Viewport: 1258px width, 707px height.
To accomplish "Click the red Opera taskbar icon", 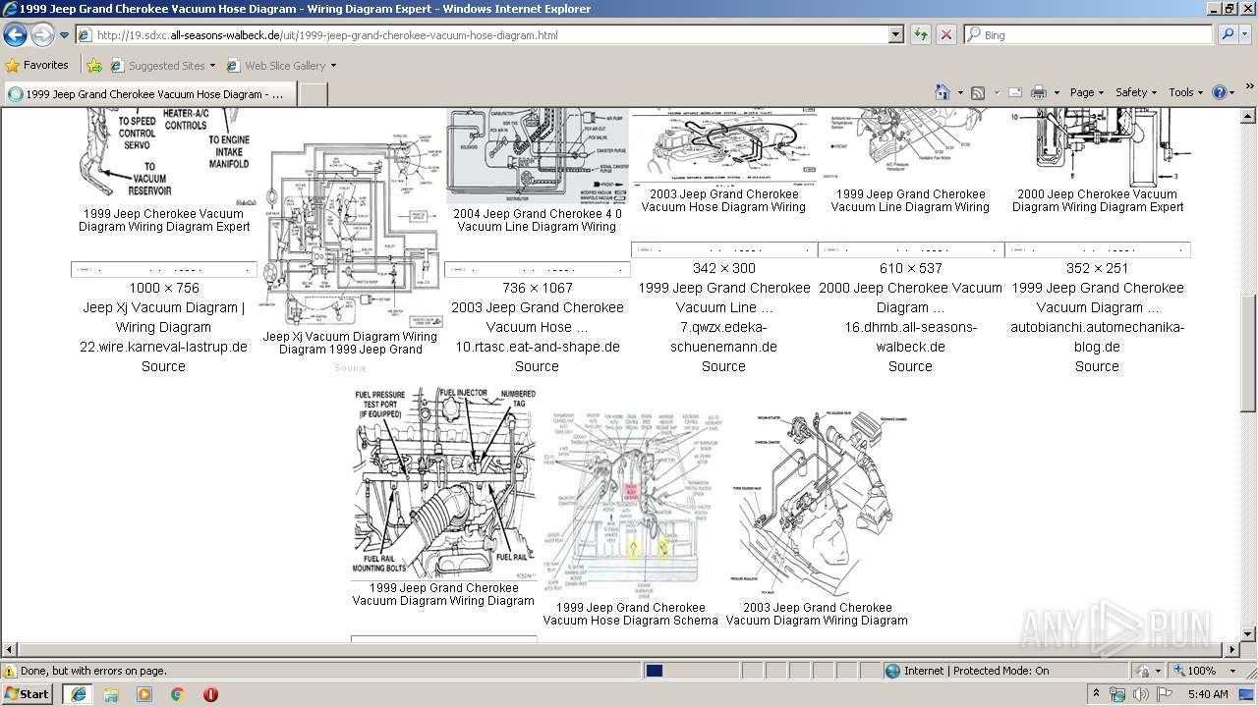I will coord(210,694).
